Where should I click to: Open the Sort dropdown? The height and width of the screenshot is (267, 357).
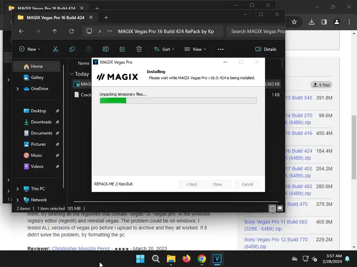[x=164, y=49]
